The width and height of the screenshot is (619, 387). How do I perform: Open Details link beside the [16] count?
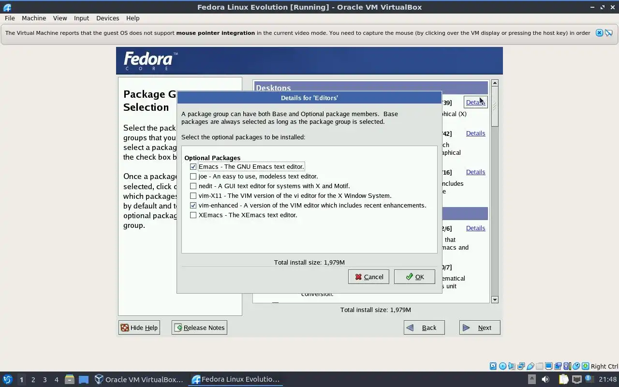click(475, 172)
